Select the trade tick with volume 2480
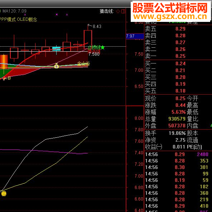The width and height of the screenshot is (212, 212). click(x=178, y=154)
